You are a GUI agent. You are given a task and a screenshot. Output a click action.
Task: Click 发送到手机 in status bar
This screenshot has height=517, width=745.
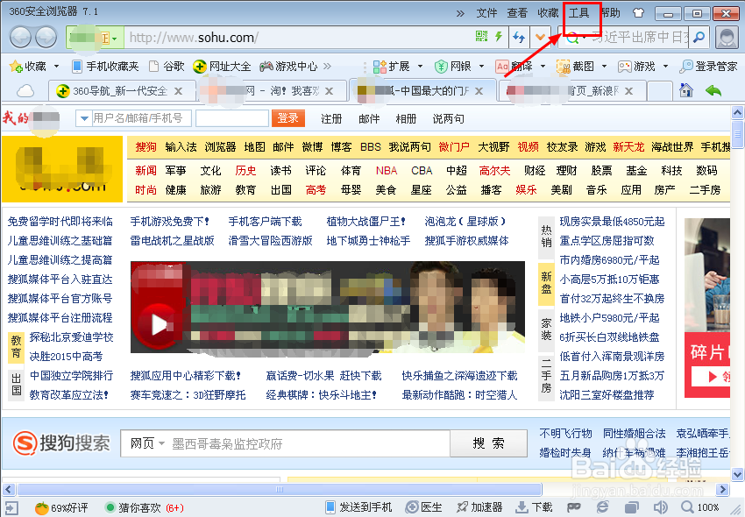point(358,507)
